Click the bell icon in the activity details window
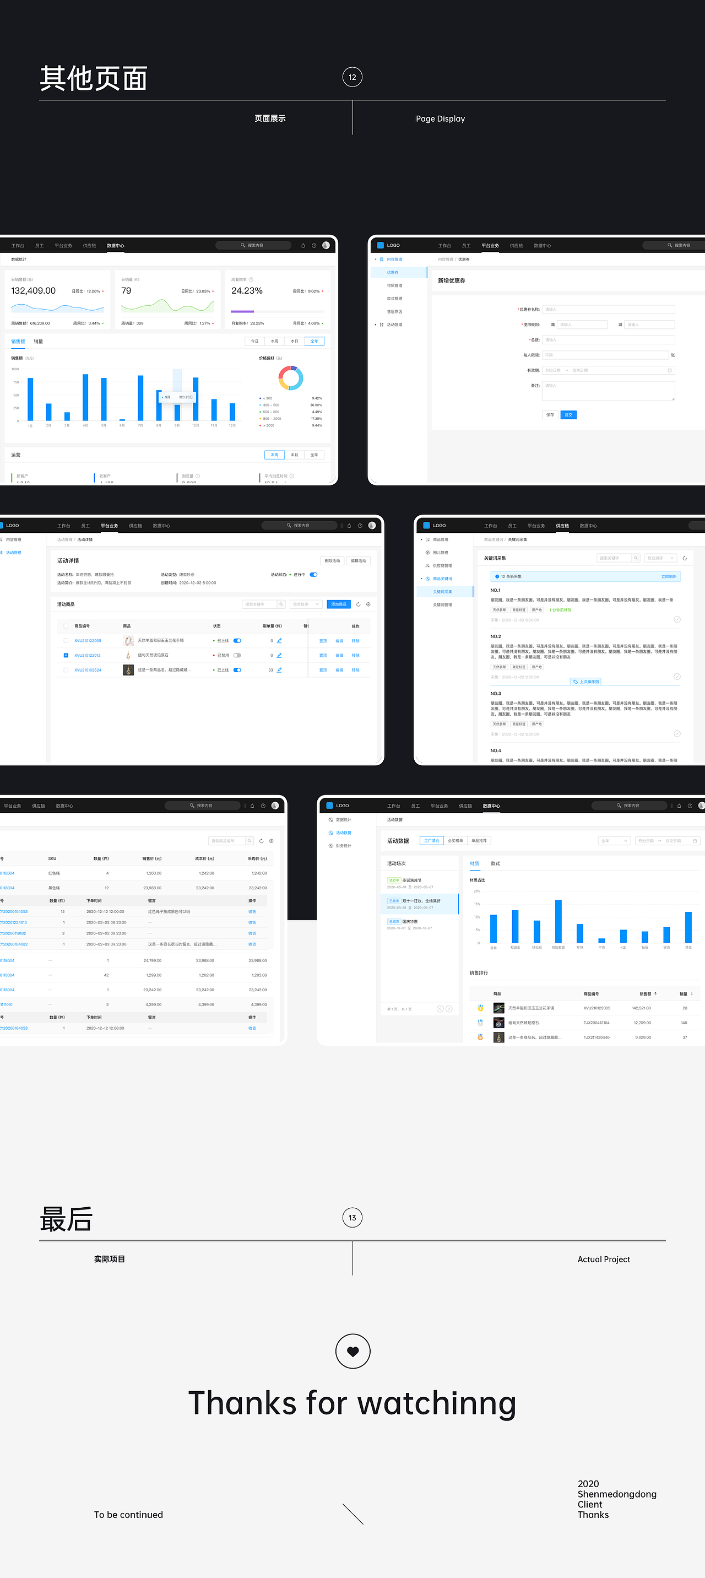 [349, 526]
